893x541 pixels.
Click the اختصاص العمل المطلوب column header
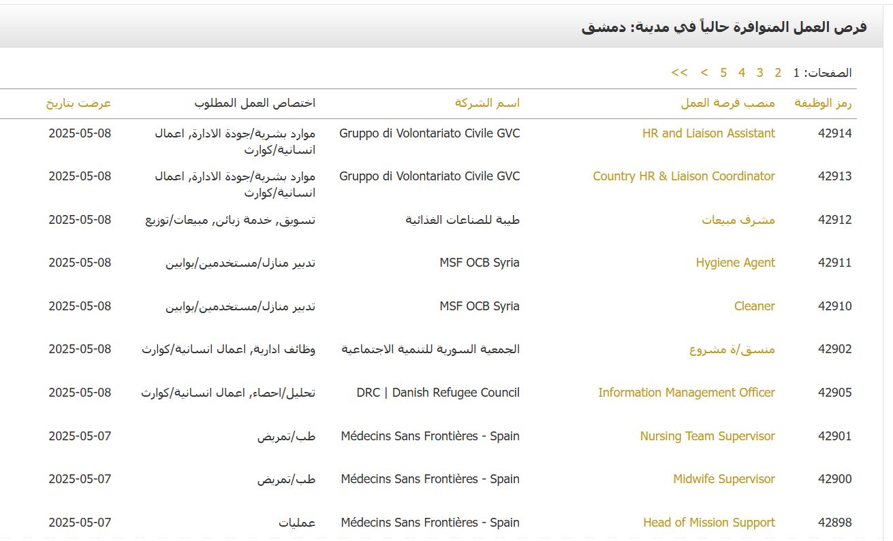[255, 103]
